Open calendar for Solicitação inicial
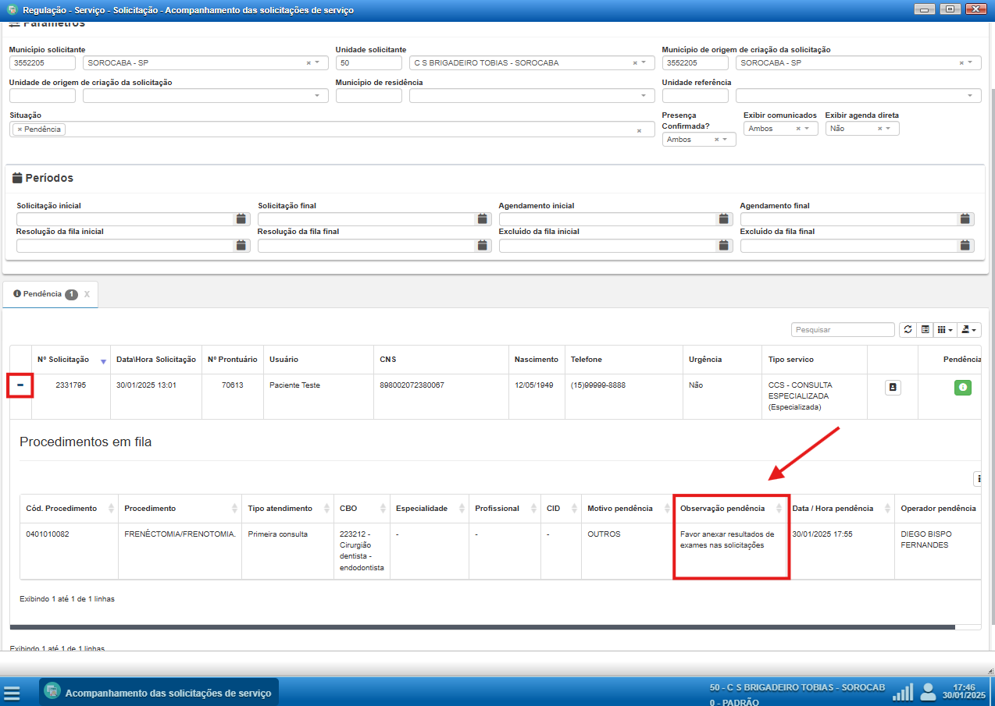This screenshot has width=995, height=706. click(241, 219)
